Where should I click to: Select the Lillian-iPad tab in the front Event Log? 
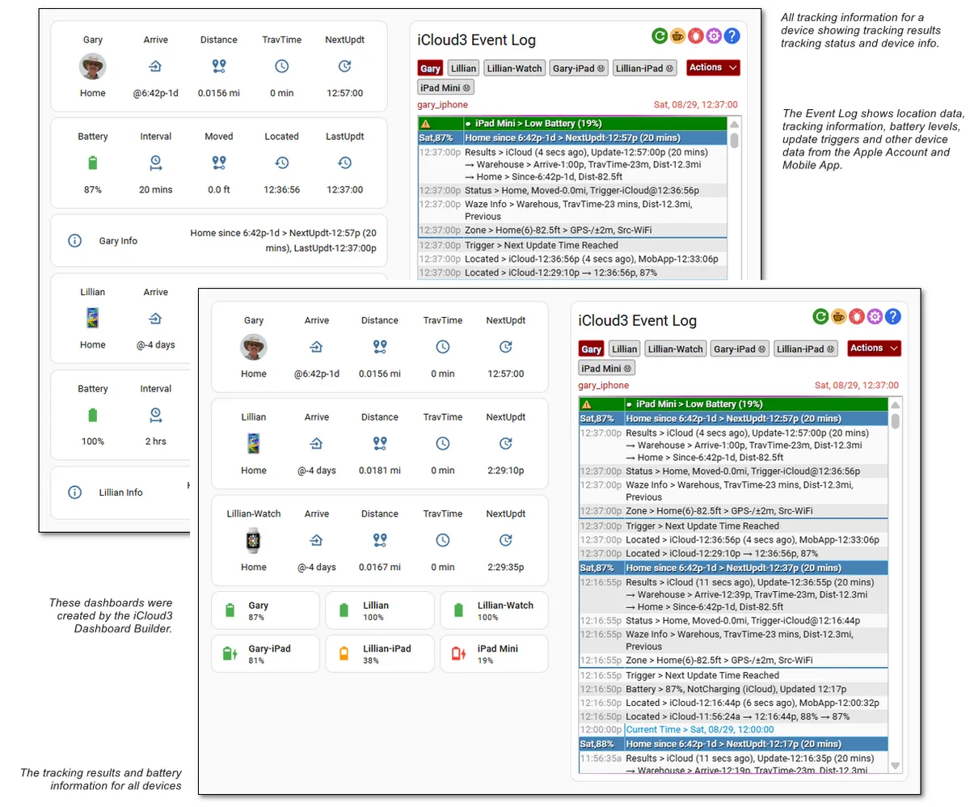click(805, 349)
